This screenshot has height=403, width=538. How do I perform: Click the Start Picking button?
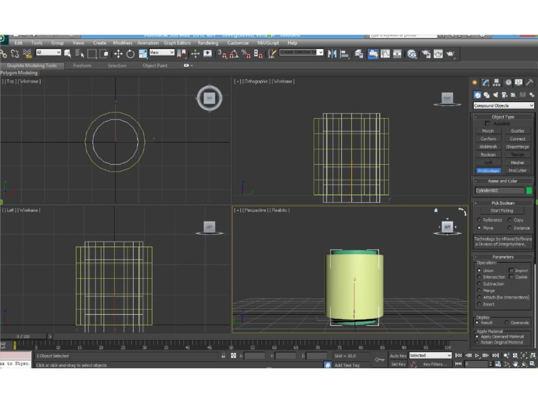[x=502, y=211]
